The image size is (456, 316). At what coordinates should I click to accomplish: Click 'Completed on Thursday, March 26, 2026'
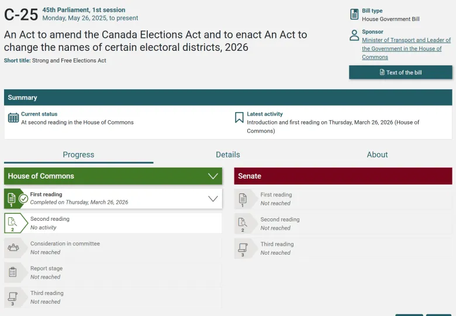click(79, 202)
